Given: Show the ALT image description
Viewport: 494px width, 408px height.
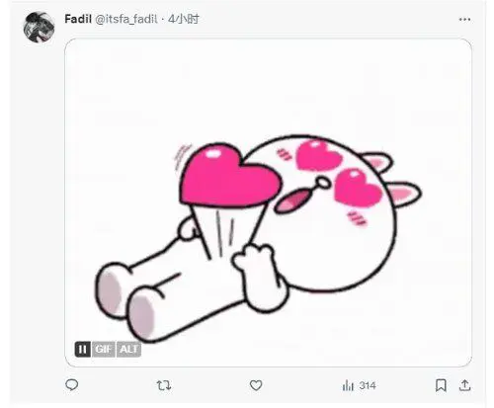Looking at the screenshot, I should coord(128,350).
